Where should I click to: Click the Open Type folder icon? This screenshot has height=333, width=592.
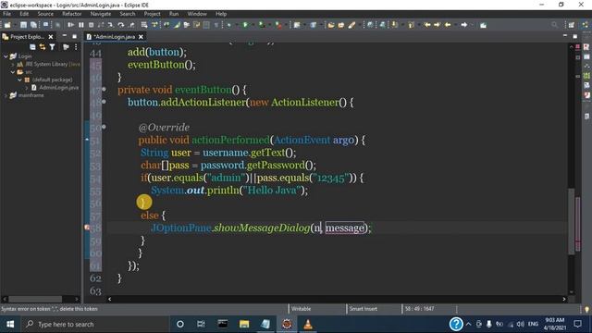click(x=331, y=25)
